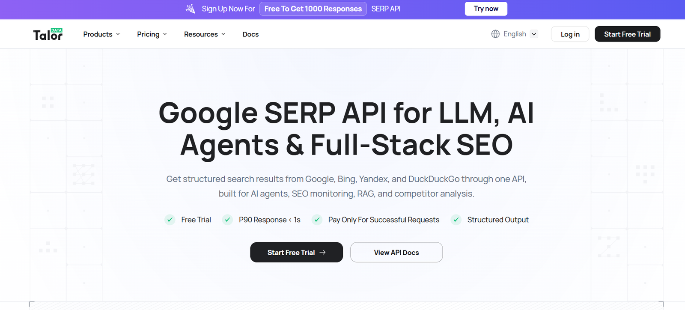Click the globe language icon
685x310 pixels.
(495, 34)
